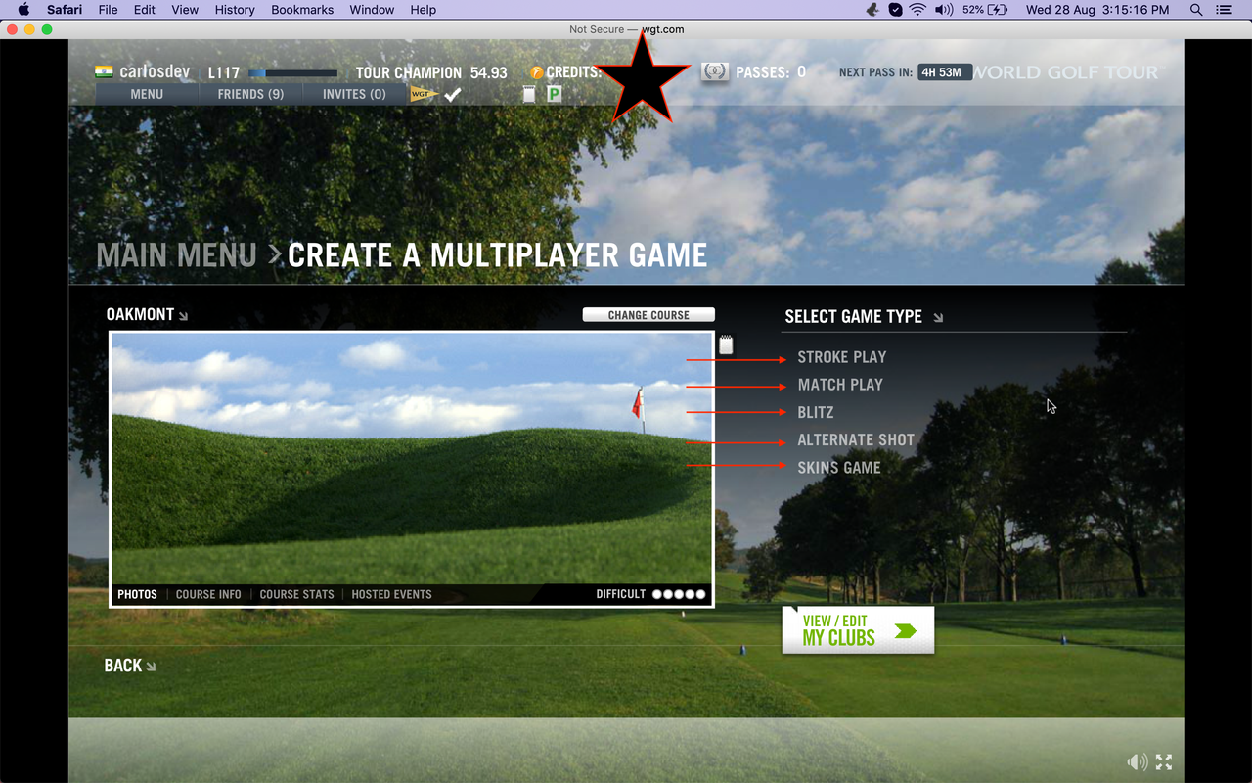Click the menu bar date and time
The width and height of the screenshot is (1252, 783).
pyautogui.click(x=1097, y=10)
